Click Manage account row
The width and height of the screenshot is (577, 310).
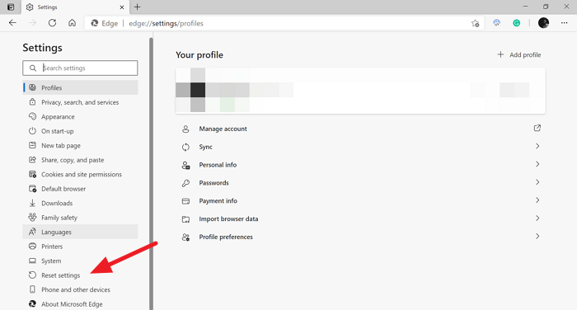point(361,129)
